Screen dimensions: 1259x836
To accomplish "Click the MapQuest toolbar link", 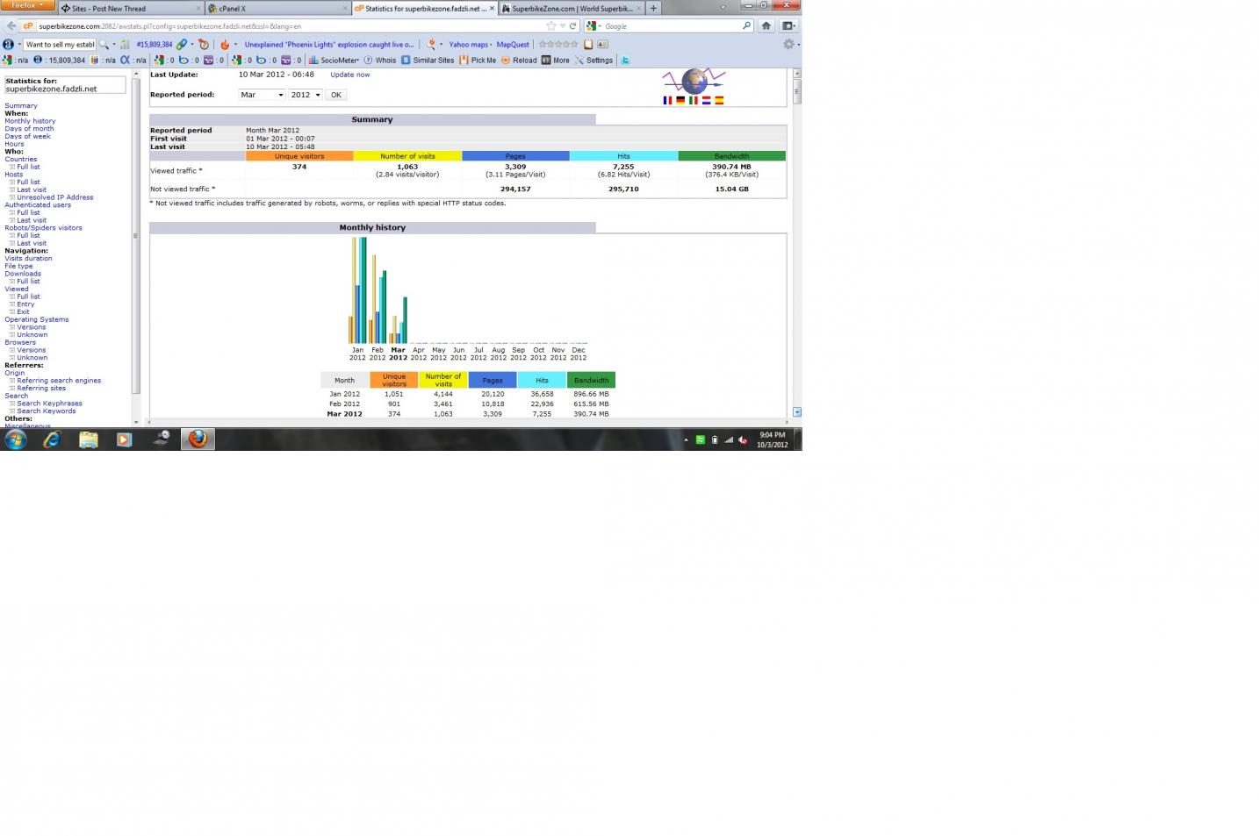I will click(513, 45).
